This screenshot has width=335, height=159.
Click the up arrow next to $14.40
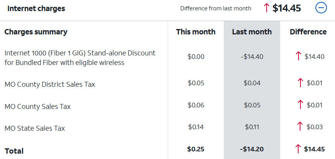coord(299,57)
